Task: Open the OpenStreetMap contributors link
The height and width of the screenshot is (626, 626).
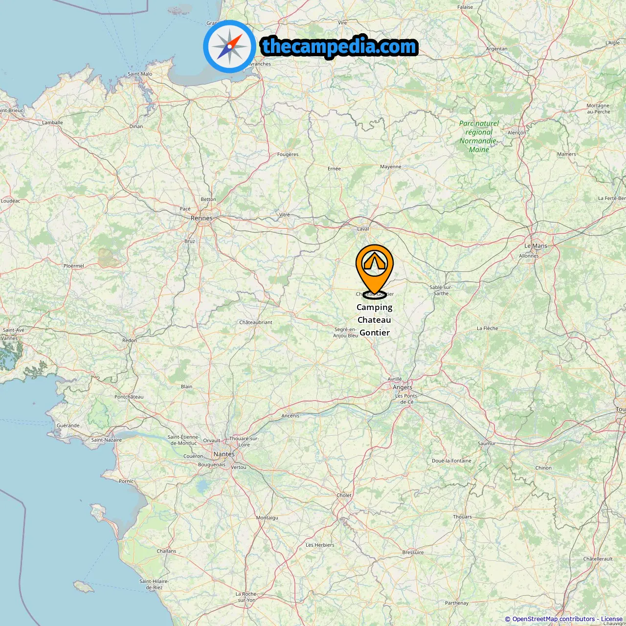Action: click(x=554, y=619)
